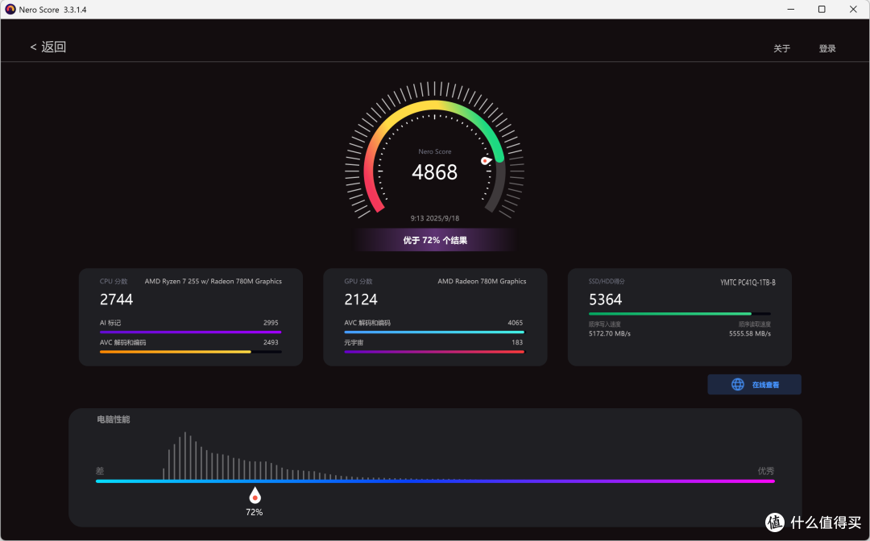Click the AMD Ryzen 7 255 CPU name

[213, 282]
